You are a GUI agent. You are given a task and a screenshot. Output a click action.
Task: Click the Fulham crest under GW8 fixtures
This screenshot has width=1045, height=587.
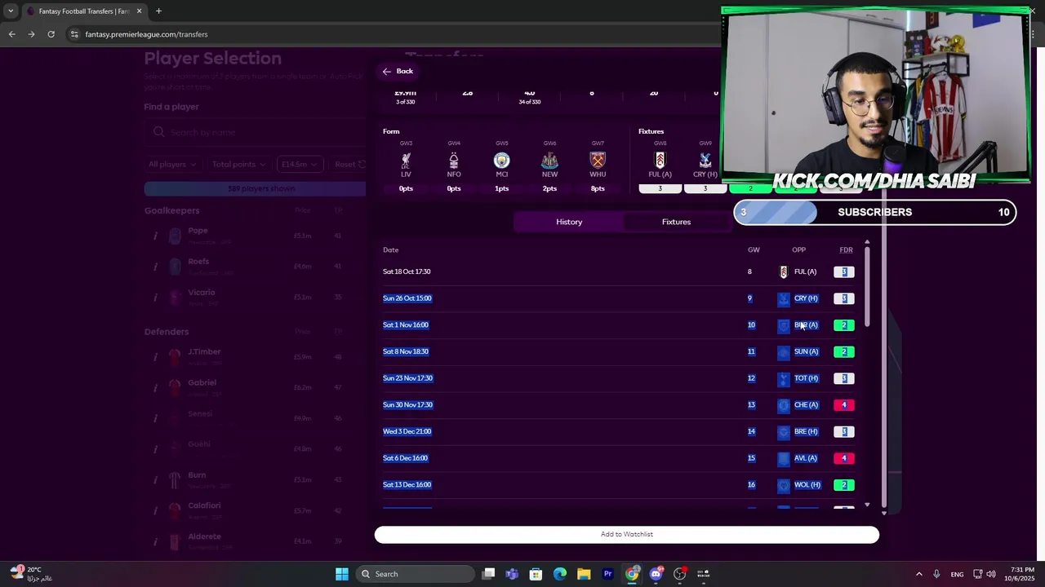660,161
